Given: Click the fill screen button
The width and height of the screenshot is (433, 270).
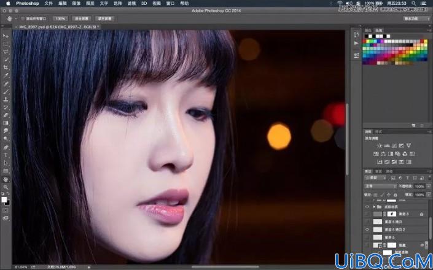Looking at the screenshot, I should pyautogui.click(x=105, y=19).
